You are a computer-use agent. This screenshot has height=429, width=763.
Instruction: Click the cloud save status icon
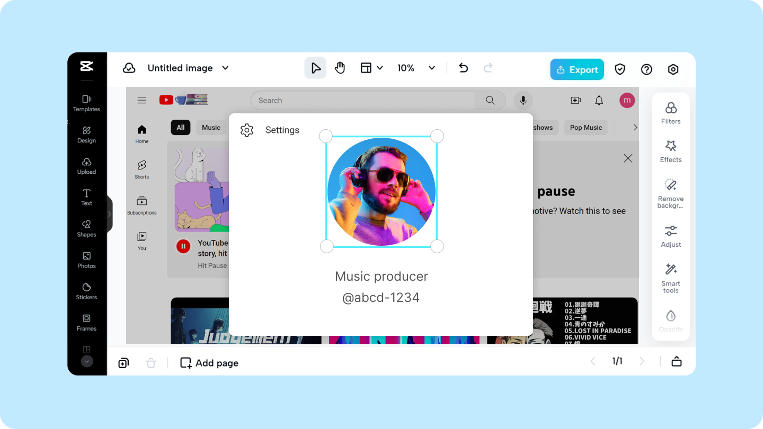click(x=129, y=68)
